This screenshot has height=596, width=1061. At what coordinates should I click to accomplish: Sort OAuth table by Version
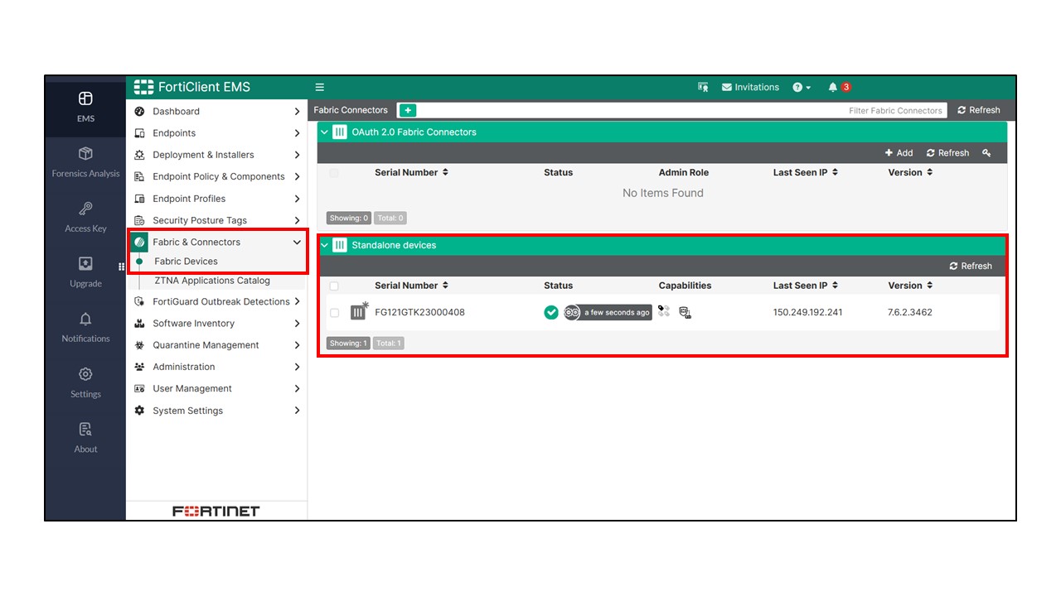(910, 173)
